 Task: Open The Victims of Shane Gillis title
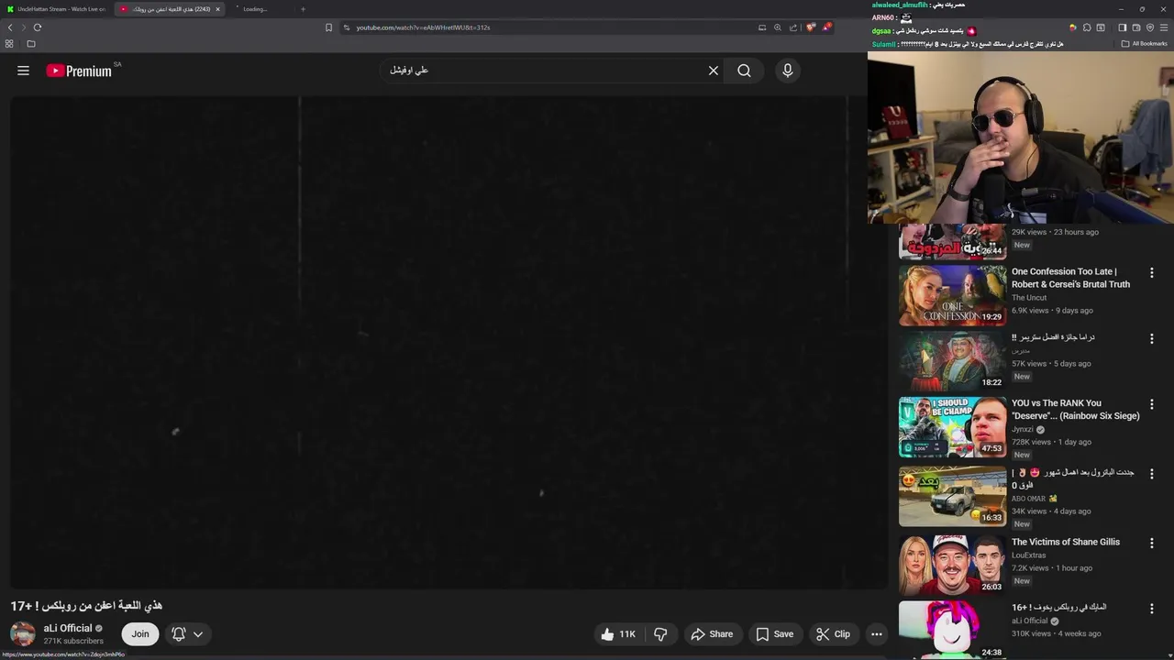pyautogui.click(x=1065, y=542)
